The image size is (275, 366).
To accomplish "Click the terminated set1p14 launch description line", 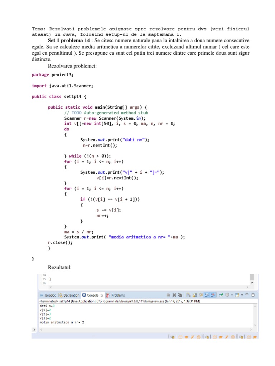I will click(120, 301).
